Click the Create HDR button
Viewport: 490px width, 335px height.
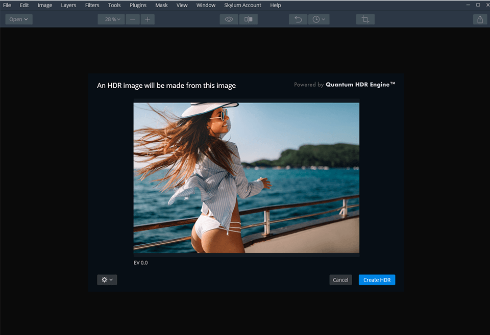(377, 279)
